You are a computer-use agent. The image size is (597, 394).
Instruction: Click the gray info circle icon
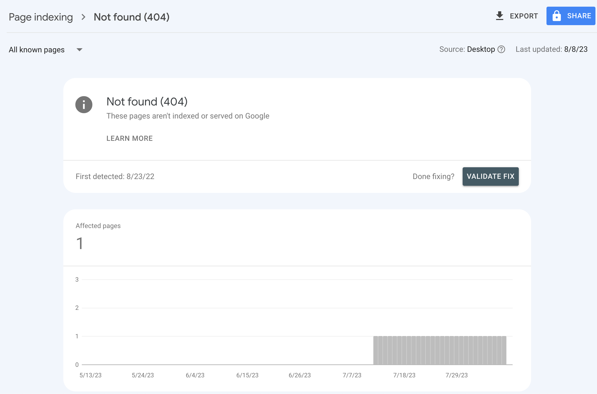[x=84, y=105]
